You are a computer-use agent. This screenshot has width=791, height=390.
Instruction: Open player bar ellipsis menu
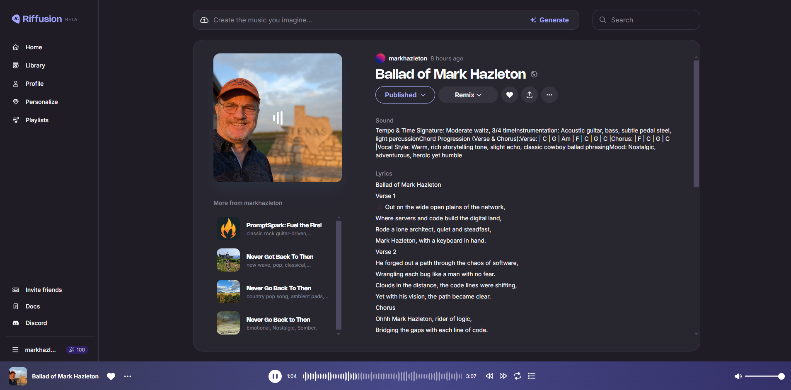point(128,376)
